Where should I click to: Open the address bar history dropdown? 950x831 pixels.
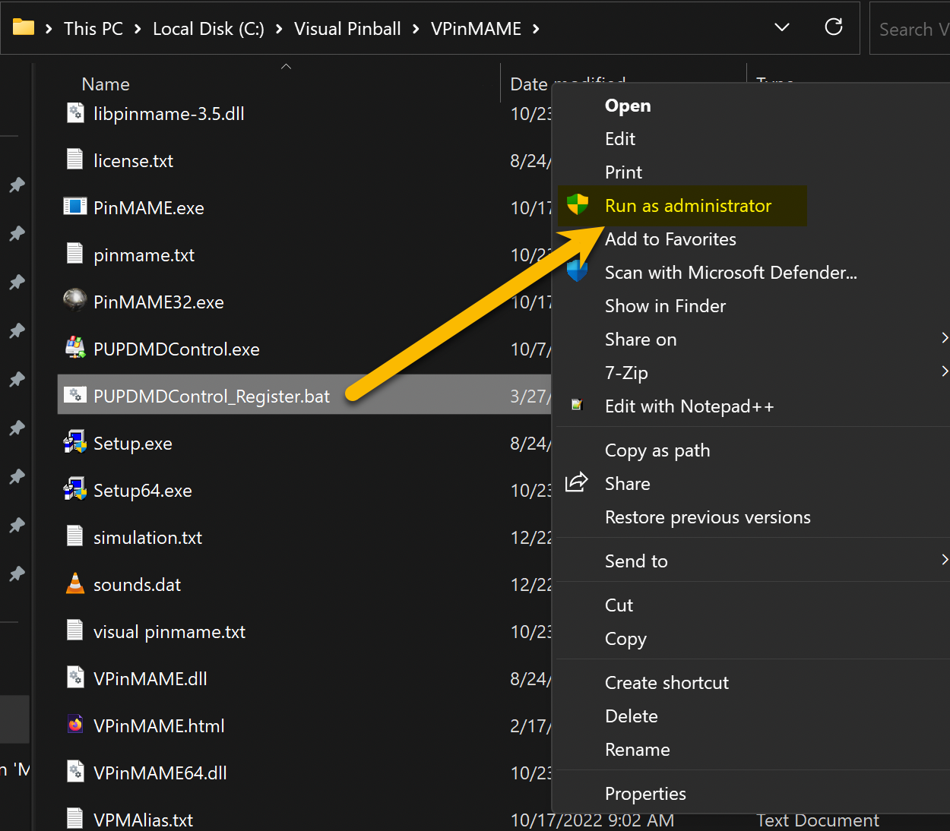click(781, 28)
